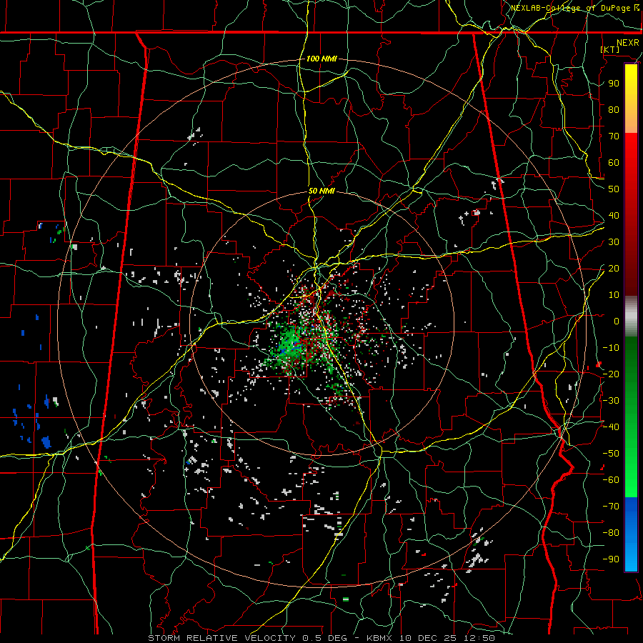Click the -60 value on velocity scale
This screenshot has width=643, height=643.
611,480
